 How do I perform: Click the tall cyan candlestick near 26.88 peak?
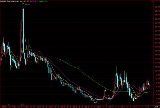pos(24,30)
